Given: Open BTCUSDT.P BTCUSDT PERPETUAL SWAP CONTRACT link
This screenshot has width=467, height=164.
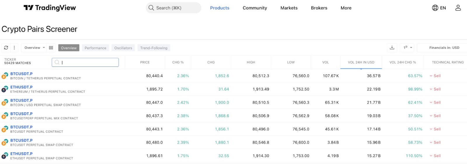Looking at the screenshot, I should point(22,140).
